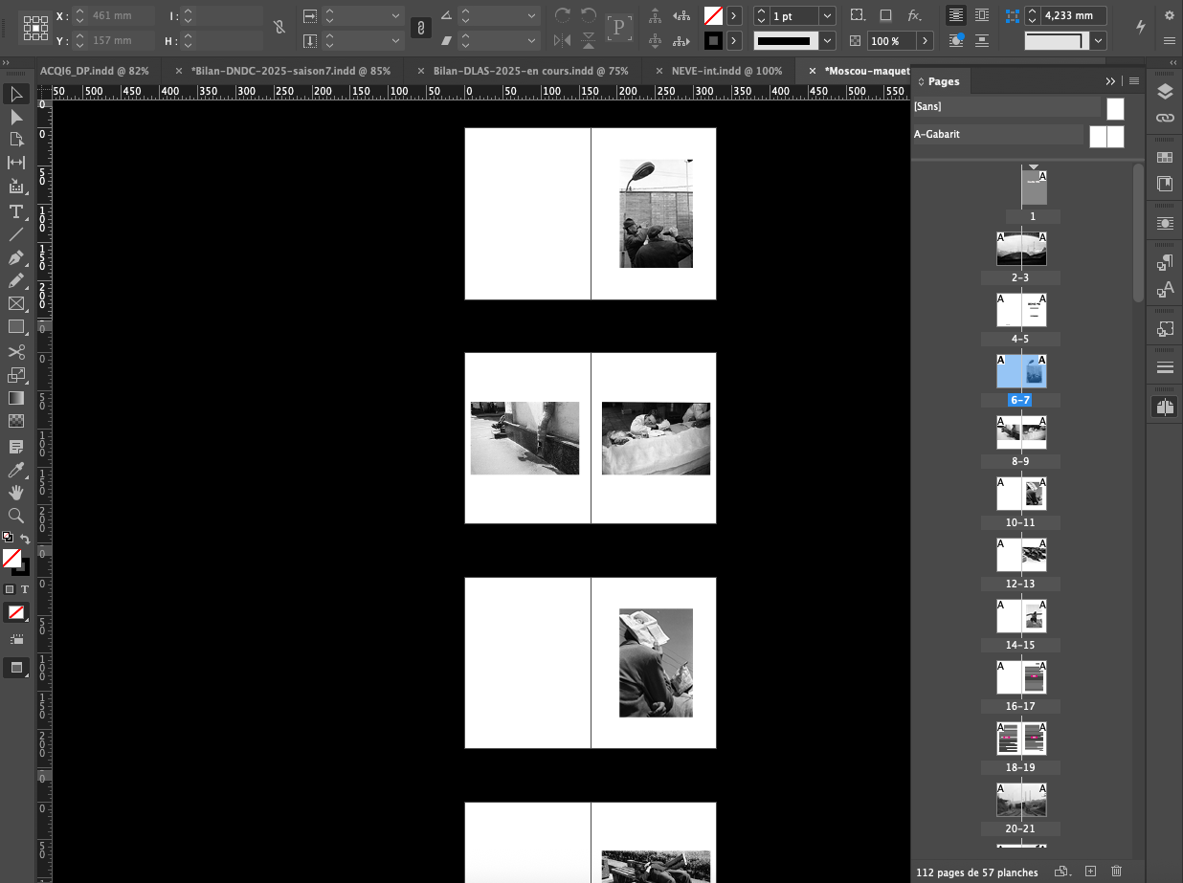Select the Selection tool arrow
The height and width of the screenshot is (883, 1183).
click(16, 94)
